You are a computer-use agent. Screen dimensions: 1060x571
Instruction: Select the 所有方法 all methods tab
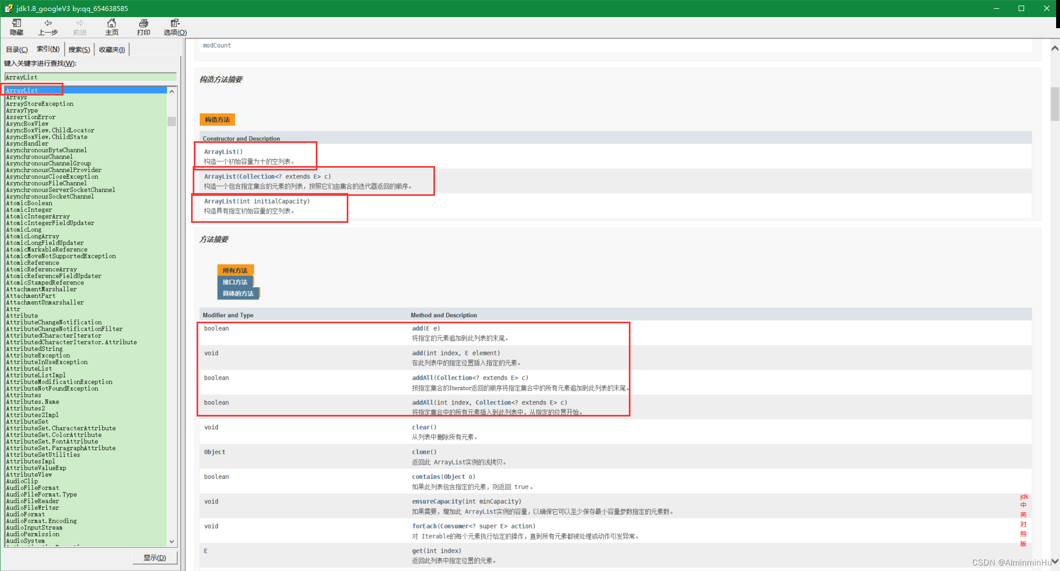(x=235, y=270)
